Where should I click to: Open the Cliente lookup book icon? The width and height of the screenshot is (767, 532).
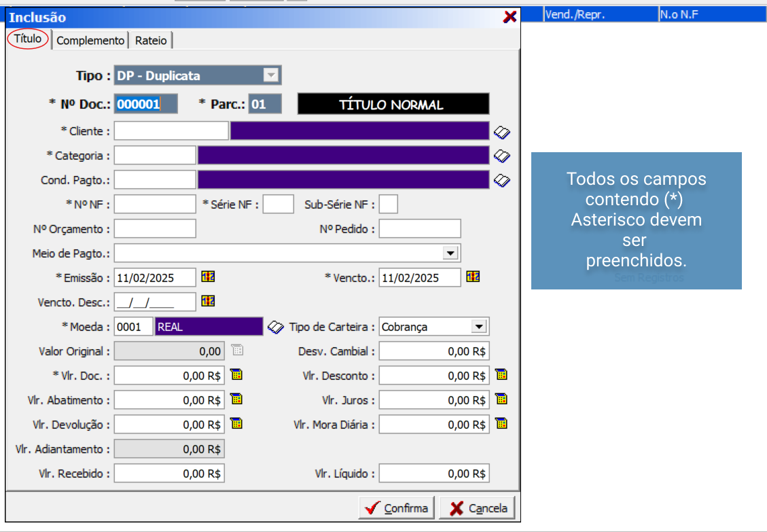502,132
